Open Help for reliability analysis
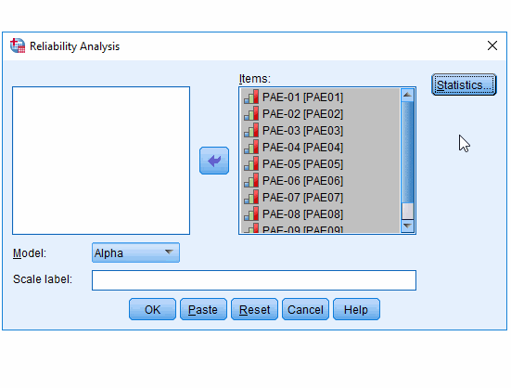The width and height of the screenshot is (511, 388). 356,309
